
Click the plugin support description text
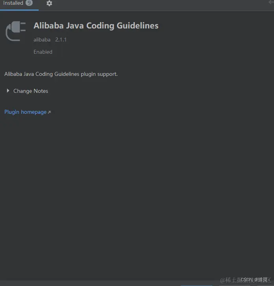tap(61, 74)
